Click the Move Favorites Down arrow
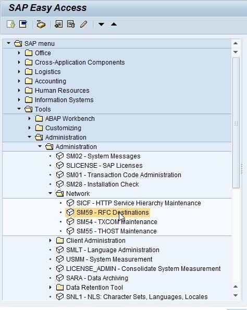The height and width of the screenshot is (310, 247). (101, 24)
